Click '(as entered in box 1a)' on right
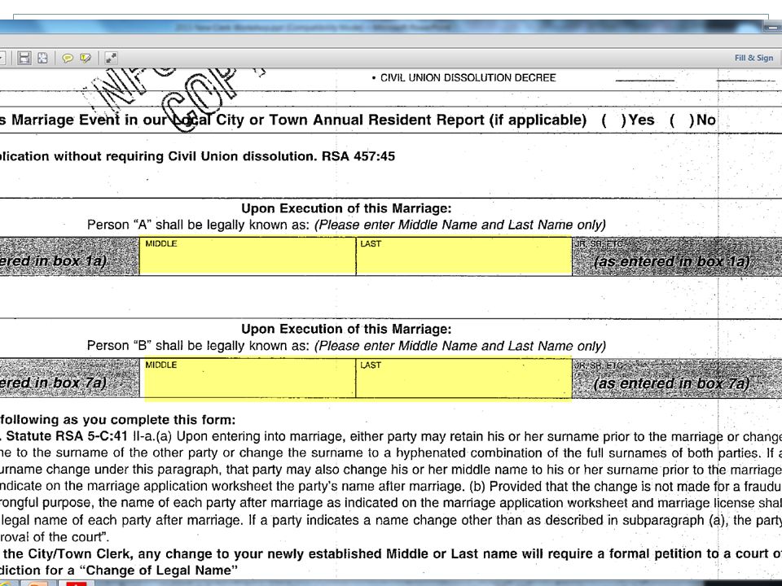The height and width of the screenshot is (586, 782). 672,261
